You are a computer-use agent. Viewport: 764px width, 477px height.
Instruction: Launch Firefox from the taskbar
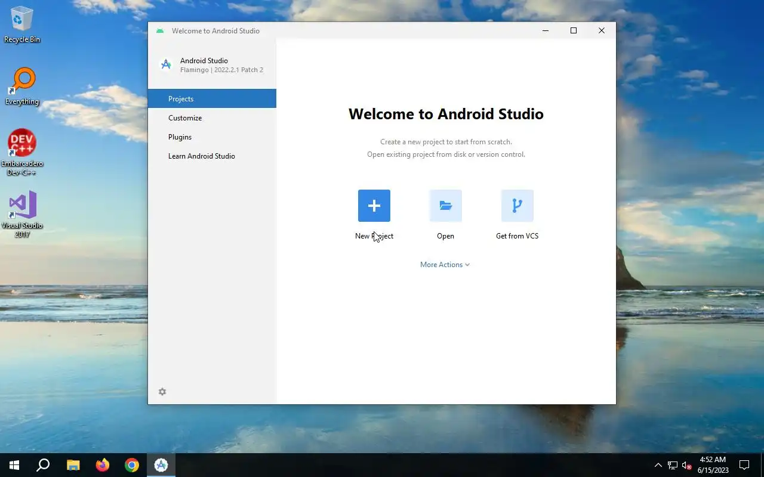[x=103, y=465]
